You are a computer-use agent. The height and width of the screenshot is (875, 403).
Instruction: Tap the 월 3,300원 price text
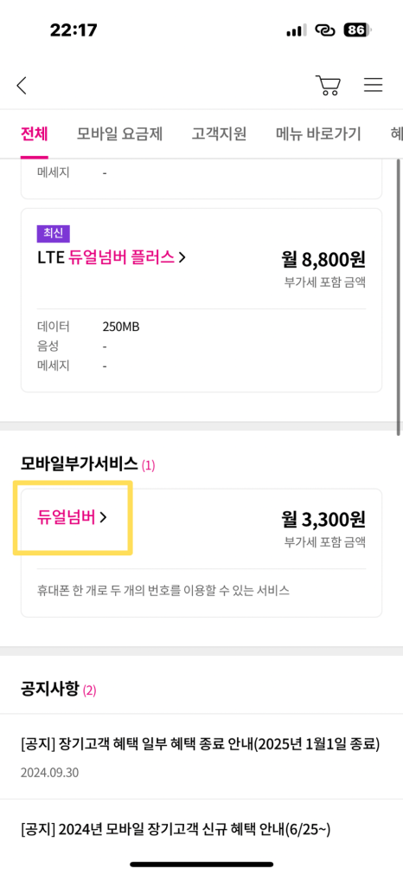[323, 520]
